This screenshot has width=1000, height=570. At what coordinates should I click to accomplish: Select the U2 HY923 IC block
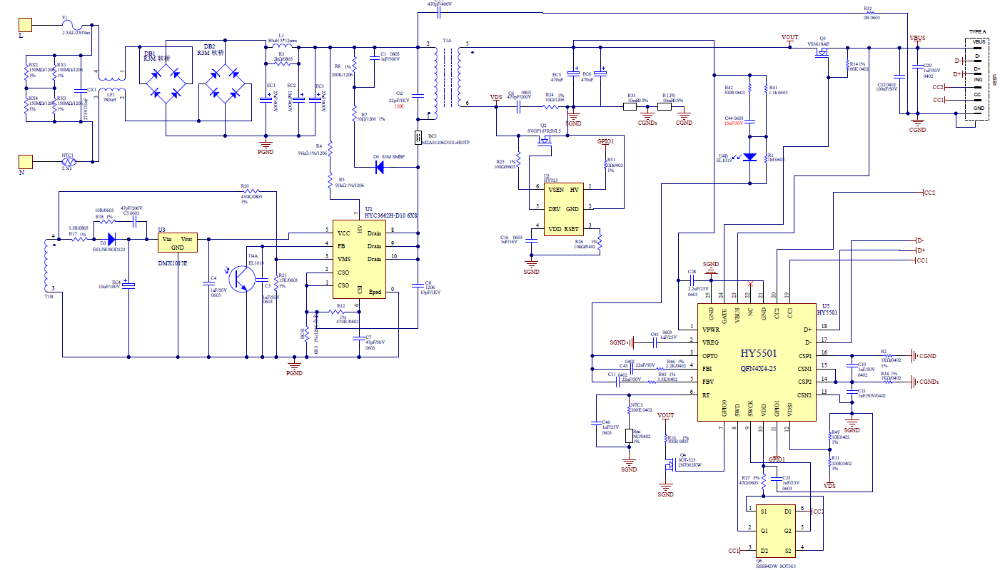coord(563,209)
